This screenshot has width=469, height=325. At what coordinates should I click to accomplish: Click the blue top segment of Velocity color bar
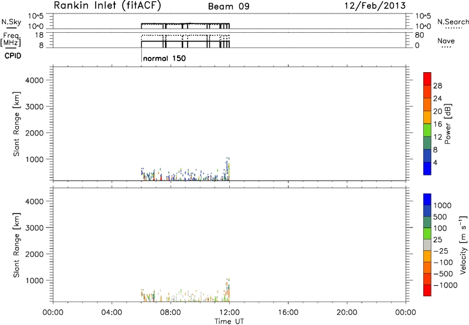427,199
